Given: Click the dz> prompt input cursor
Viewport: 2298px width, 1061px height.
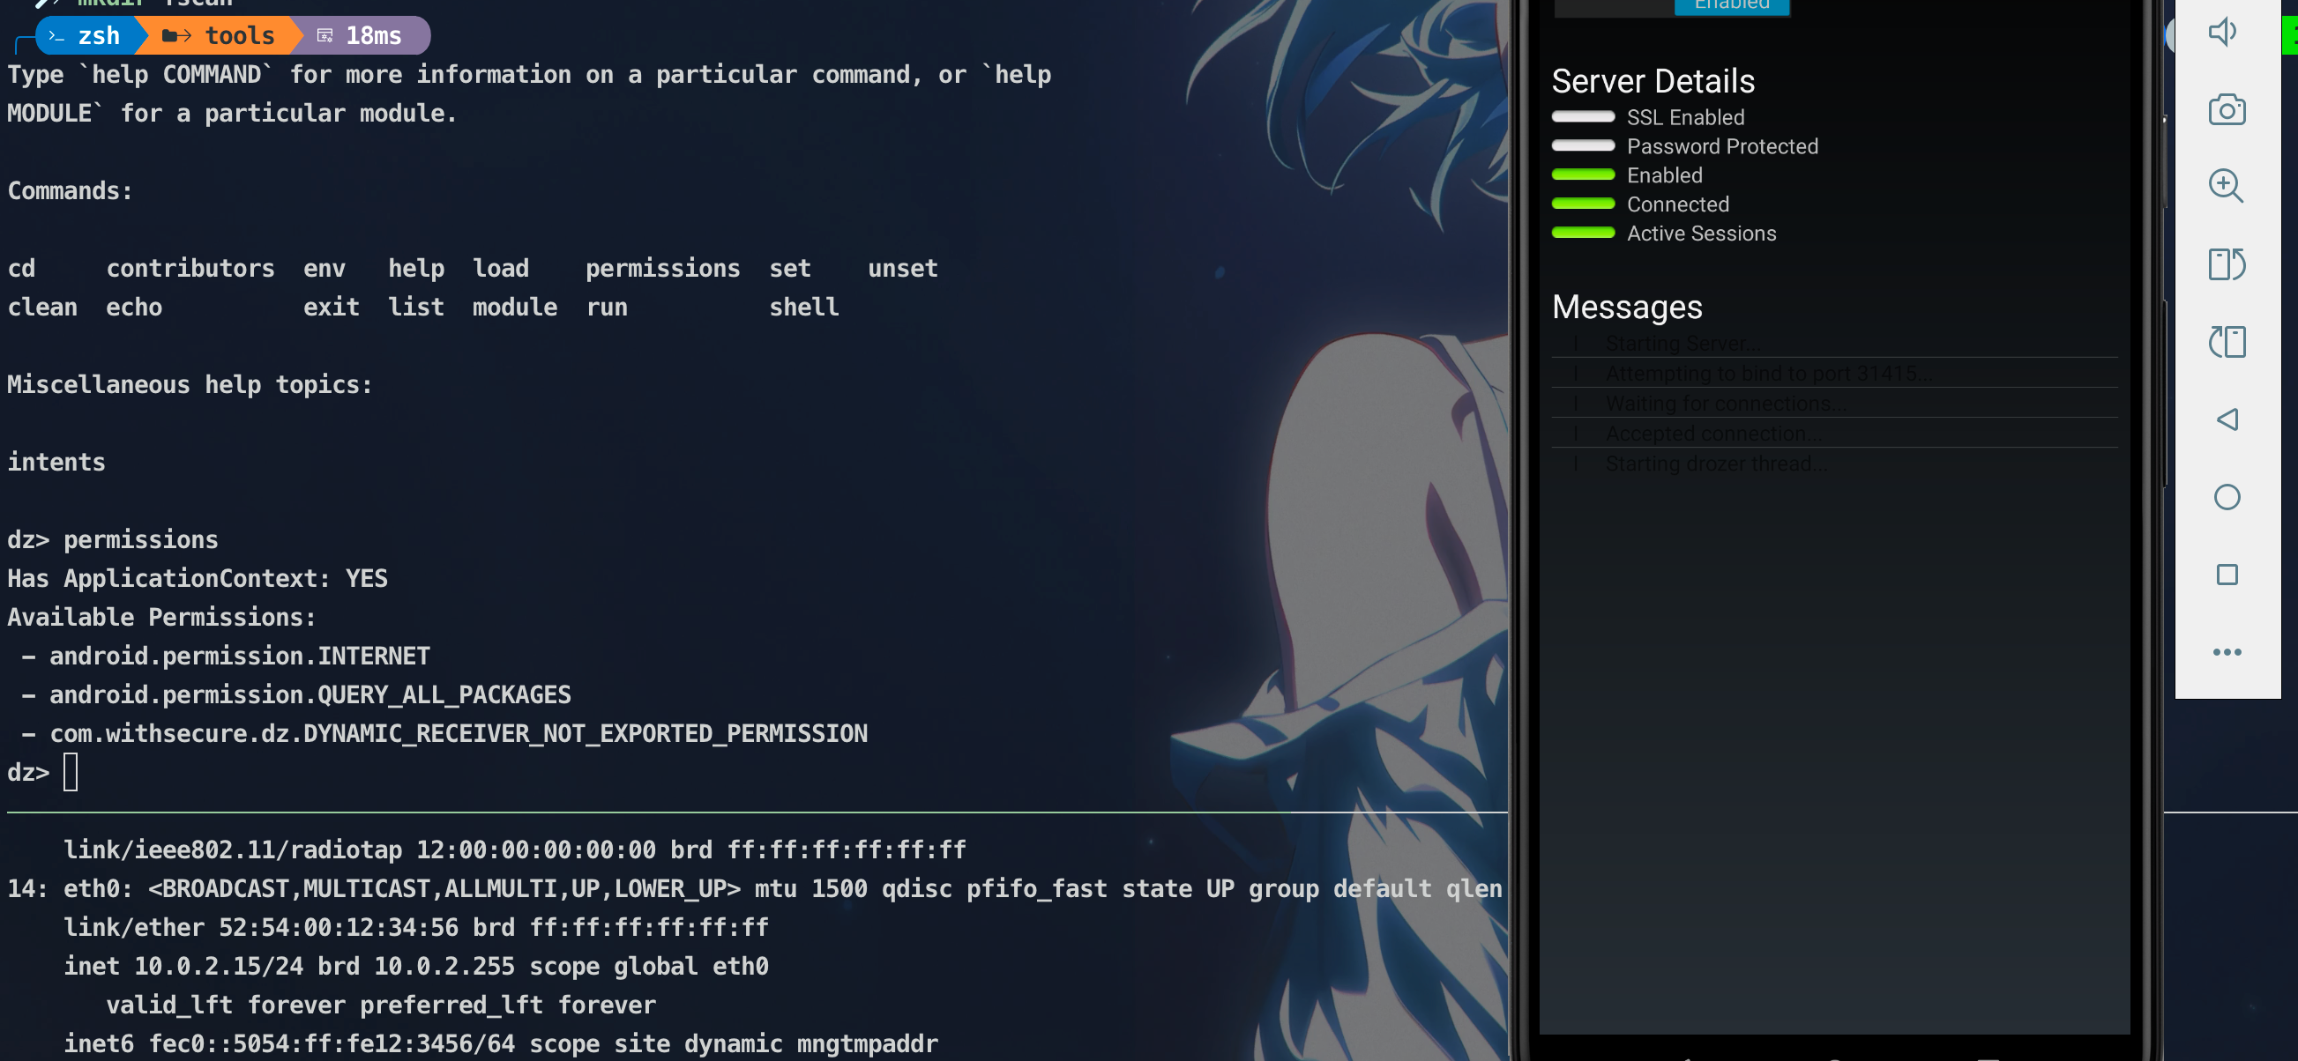Looking at the screenshot, I should pos(71,771).
